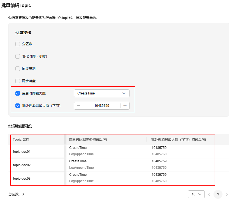Click 批处理消息最大值 column header in table
The image size is (232, 201).
[x=178, y=140]
